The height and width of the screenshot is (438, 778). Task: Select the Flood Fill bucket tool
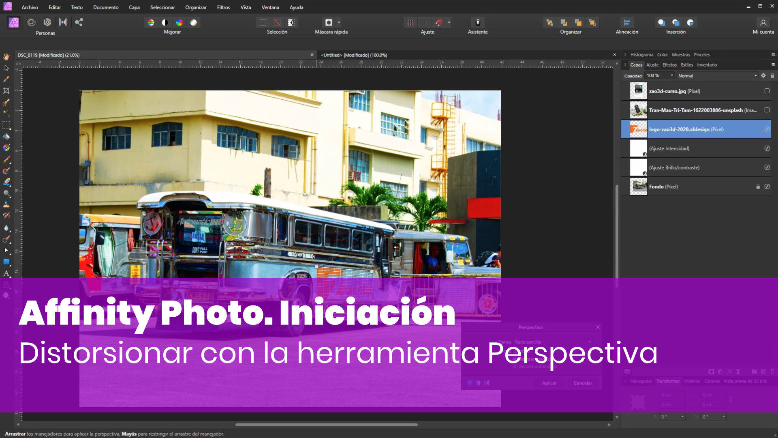coord(6,136)
